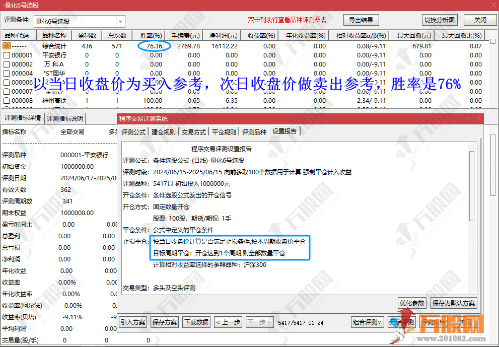Click the 评测品种 value 000001-平安银行
The width and height of the screenshot is (499, 347).
(x=84, y=155)
